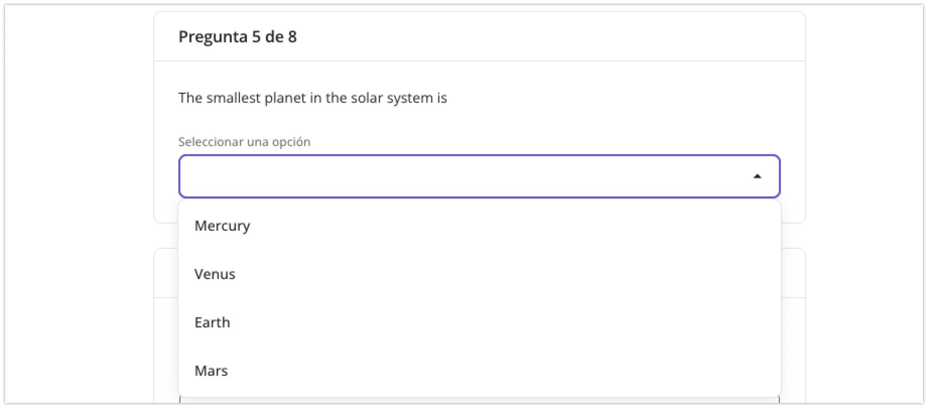
Task: Click inside the empty select field
Action: (x=453, y=176)
